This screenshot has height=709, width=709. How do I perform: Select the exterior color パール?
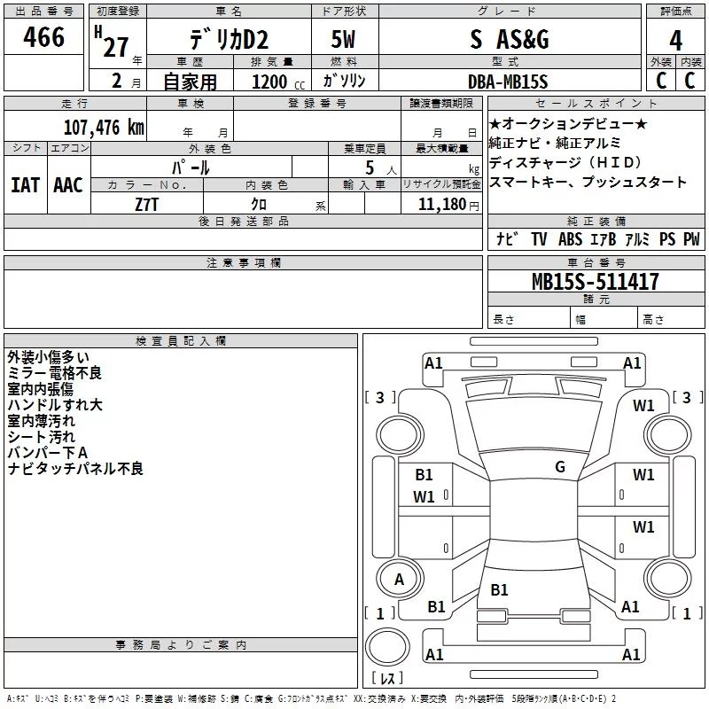click(191, 168)
